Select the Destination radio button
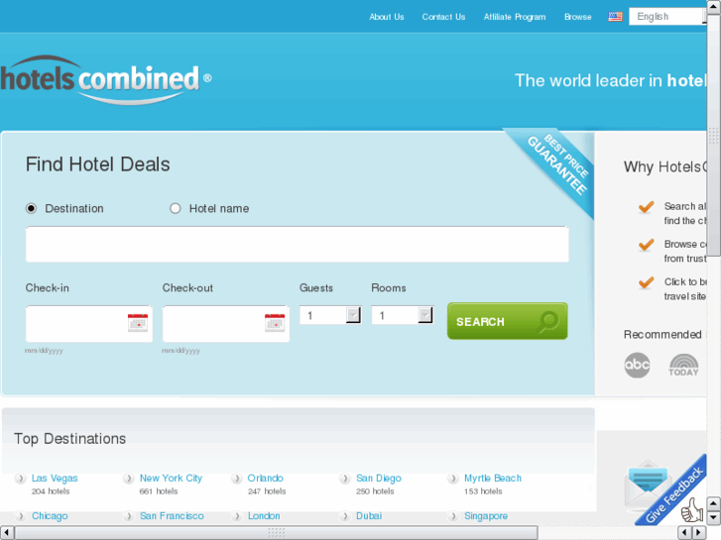The width and height of the screenshot is (721, 540). pyautogui.click(x=32, y=209)
